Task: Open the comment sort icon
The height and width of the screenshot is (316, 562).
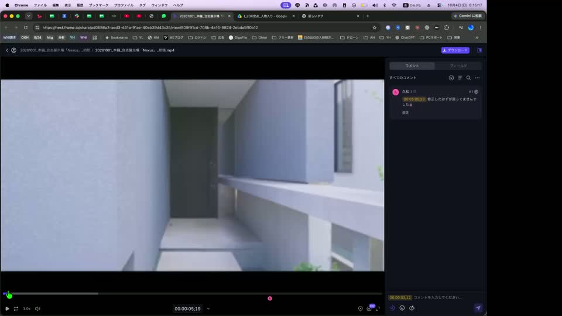Action: coord(460,78)
